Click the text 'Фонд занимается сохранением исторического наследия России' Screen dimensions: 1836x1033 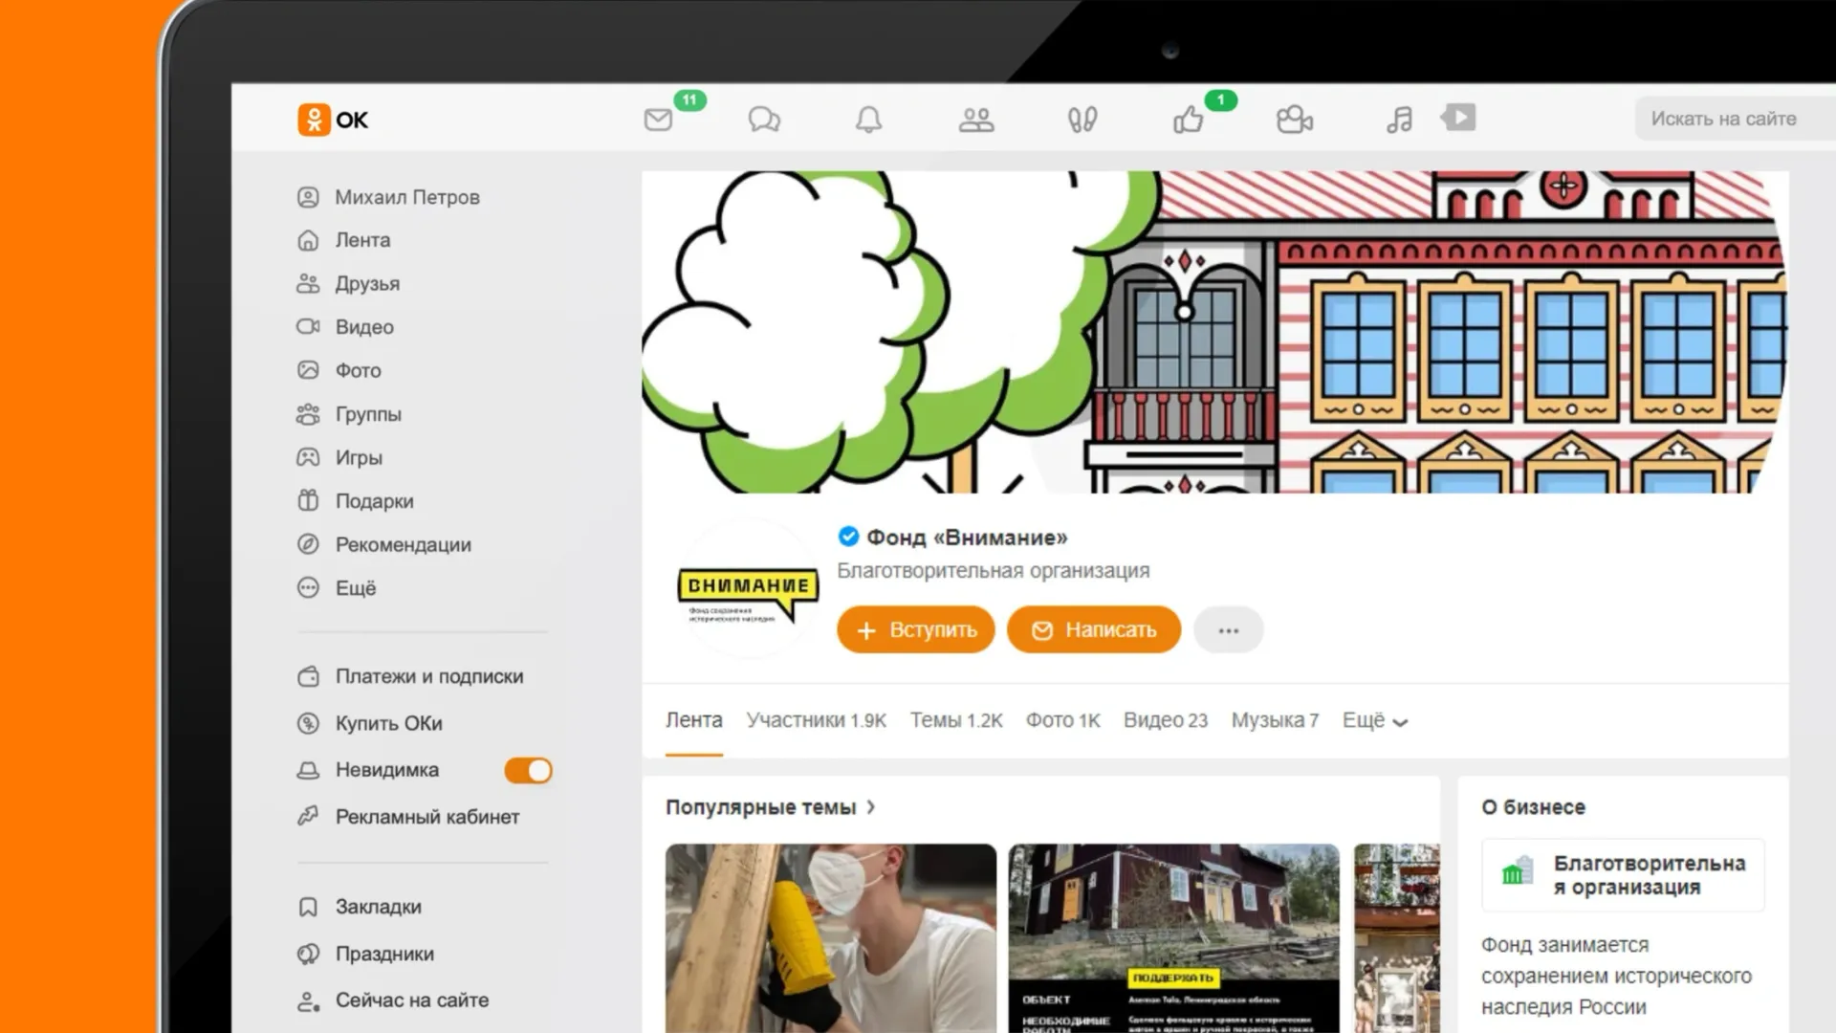1616,976
